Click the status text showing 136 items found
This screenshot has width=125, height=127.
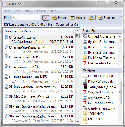[x=41, y=25]
